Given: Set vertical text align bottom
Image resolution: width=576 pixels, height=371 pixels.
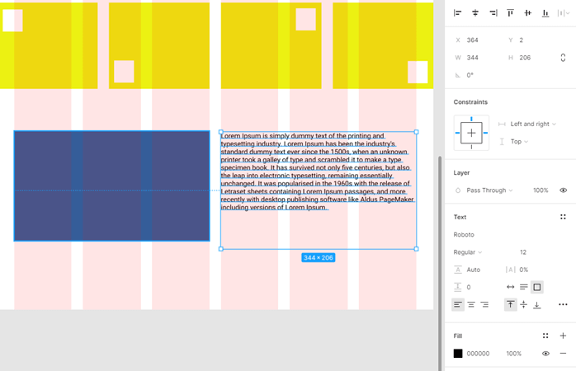Looking at the screenshot, I should click(x=536, y=304).
